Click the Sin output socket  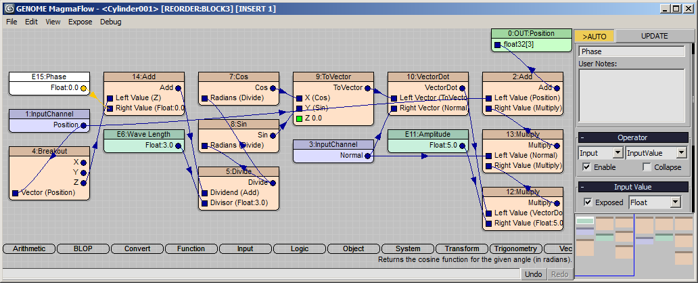[273, 135]
